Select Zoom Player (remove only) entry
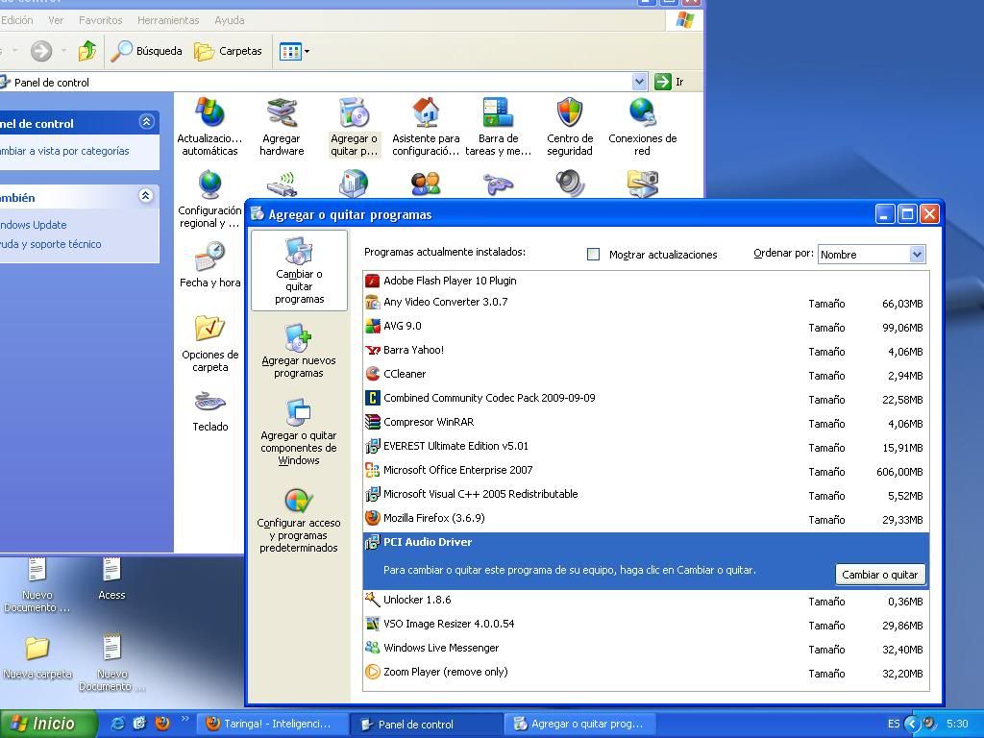 (x=646, y=672)
